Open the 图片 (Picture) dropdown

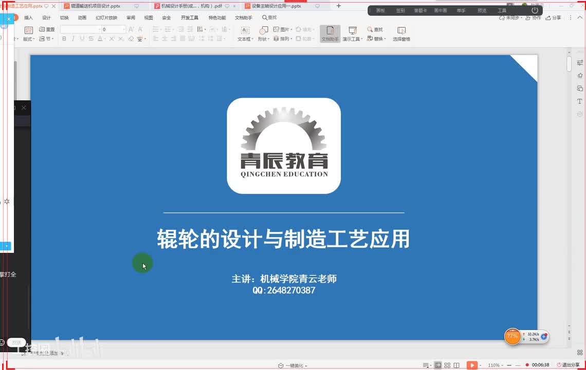tap(283, 29)
